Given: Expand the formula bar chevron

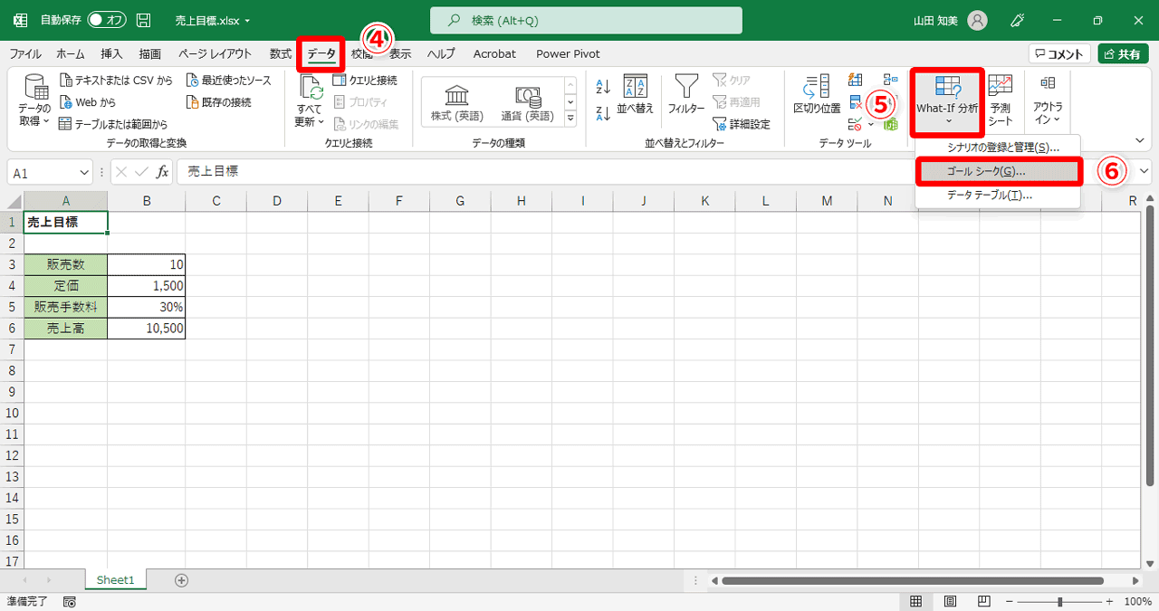Looking at the screenshot, I should (x=1145, y=171).
